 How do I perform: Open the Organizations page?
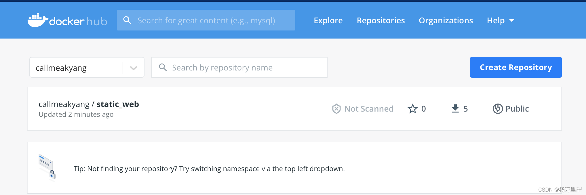(x=446, y=20)
